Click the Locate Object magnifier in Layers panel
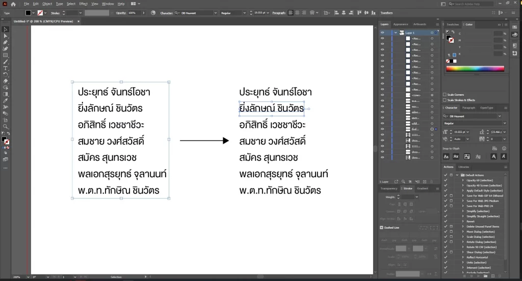522x281 pixels. [403, 182]
